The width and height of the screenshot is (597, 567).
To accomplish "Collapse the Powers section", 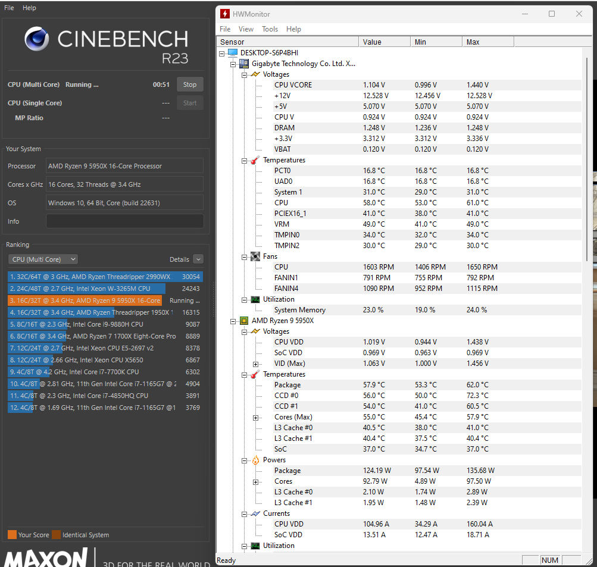I will coord(244,461).
